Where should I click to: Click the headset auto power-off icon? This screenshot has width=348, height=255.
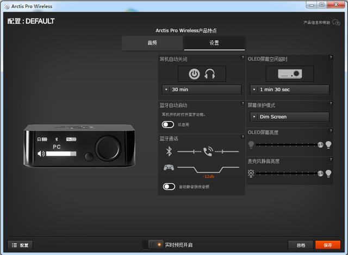point(201,74)
